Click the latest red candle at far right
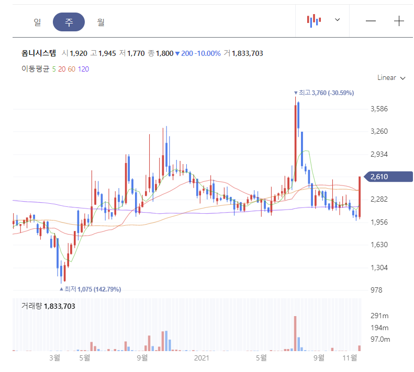This screenshot has width=414, height=372. [360, 197]
